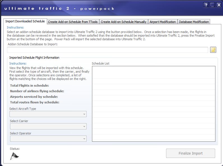Image resolution: width=223 pixels, height=166 pixels.
Task: Open Create Add-on Schedule from TTools tab
Action: [x=73, y=22]
